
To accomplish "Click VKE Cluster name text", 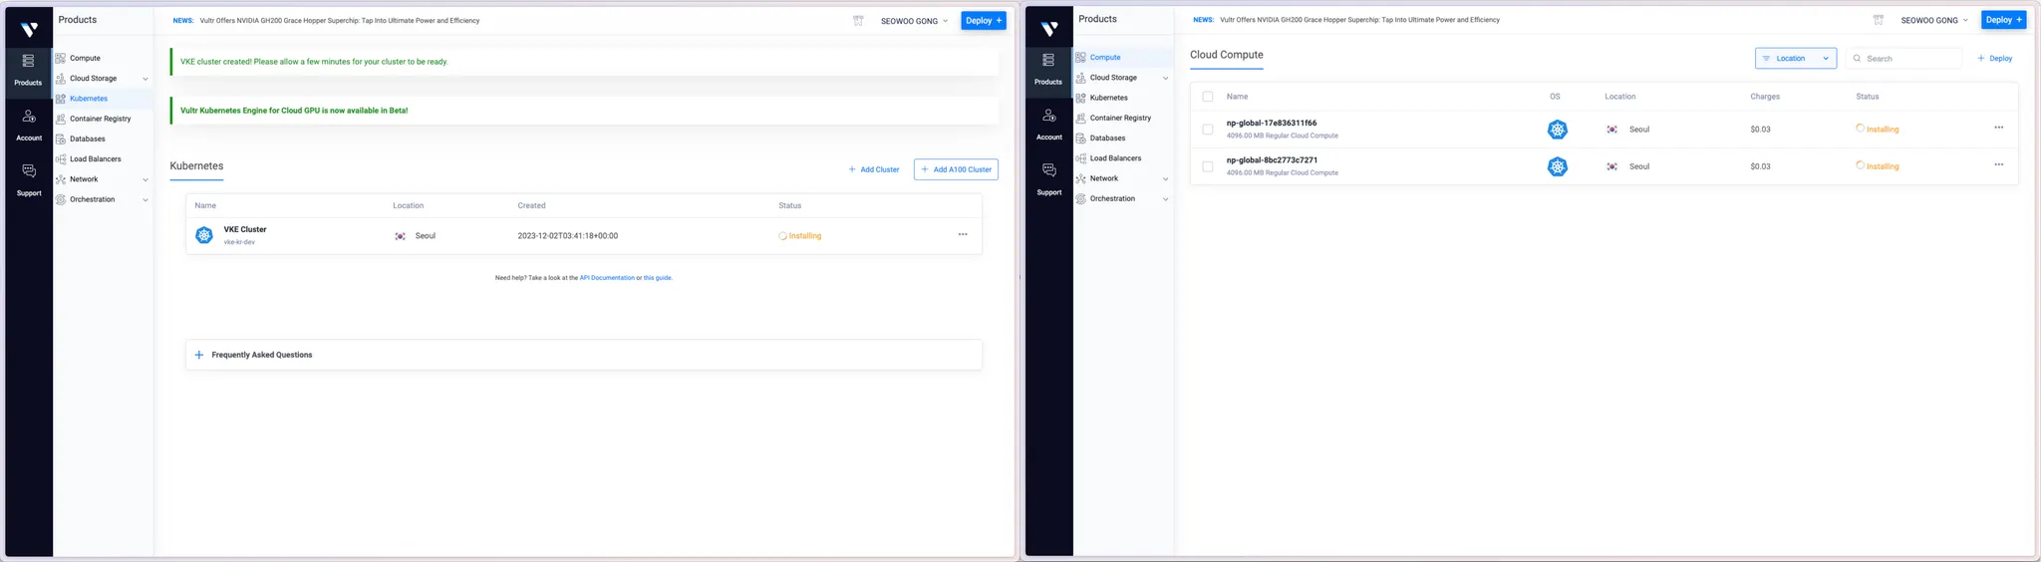I will tap(245, 229).
